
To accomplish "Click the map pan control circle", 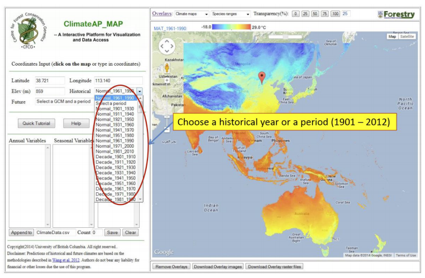I will (x=166, y=46).
